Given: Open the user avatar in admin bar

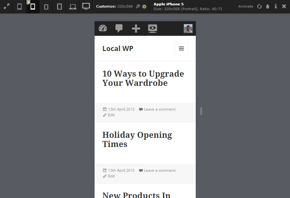Looking at the screenshot, I should point(188,29).
